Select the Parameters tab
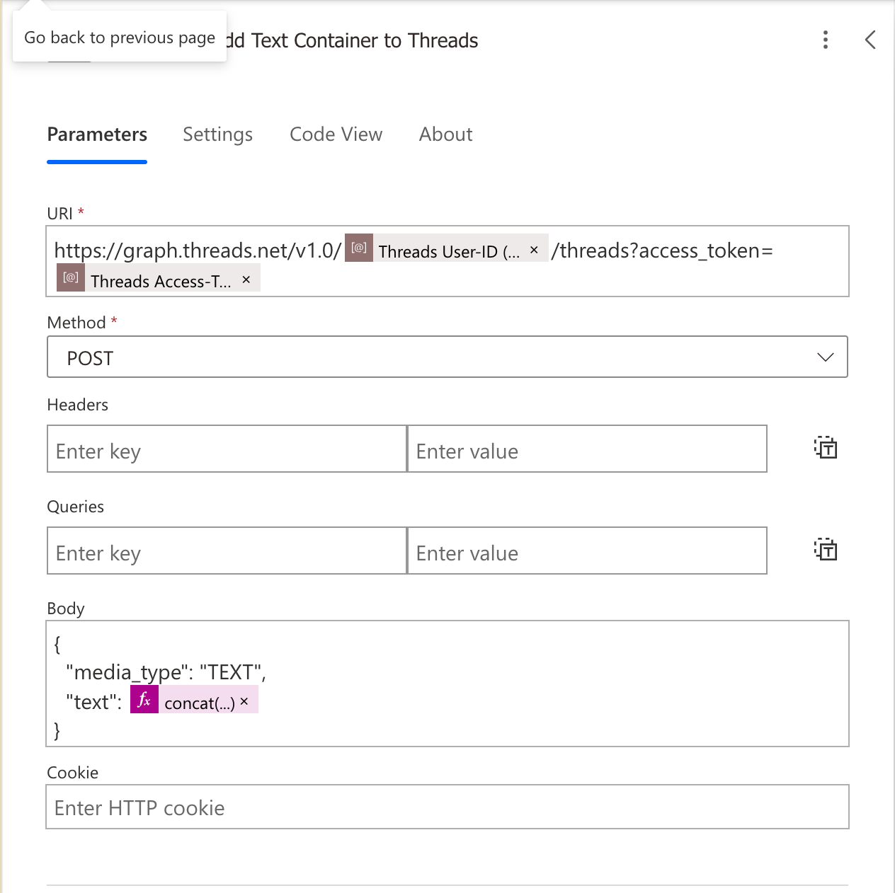Image resolution: width=895 pixels, height=893 pixels. coord(97,134)
